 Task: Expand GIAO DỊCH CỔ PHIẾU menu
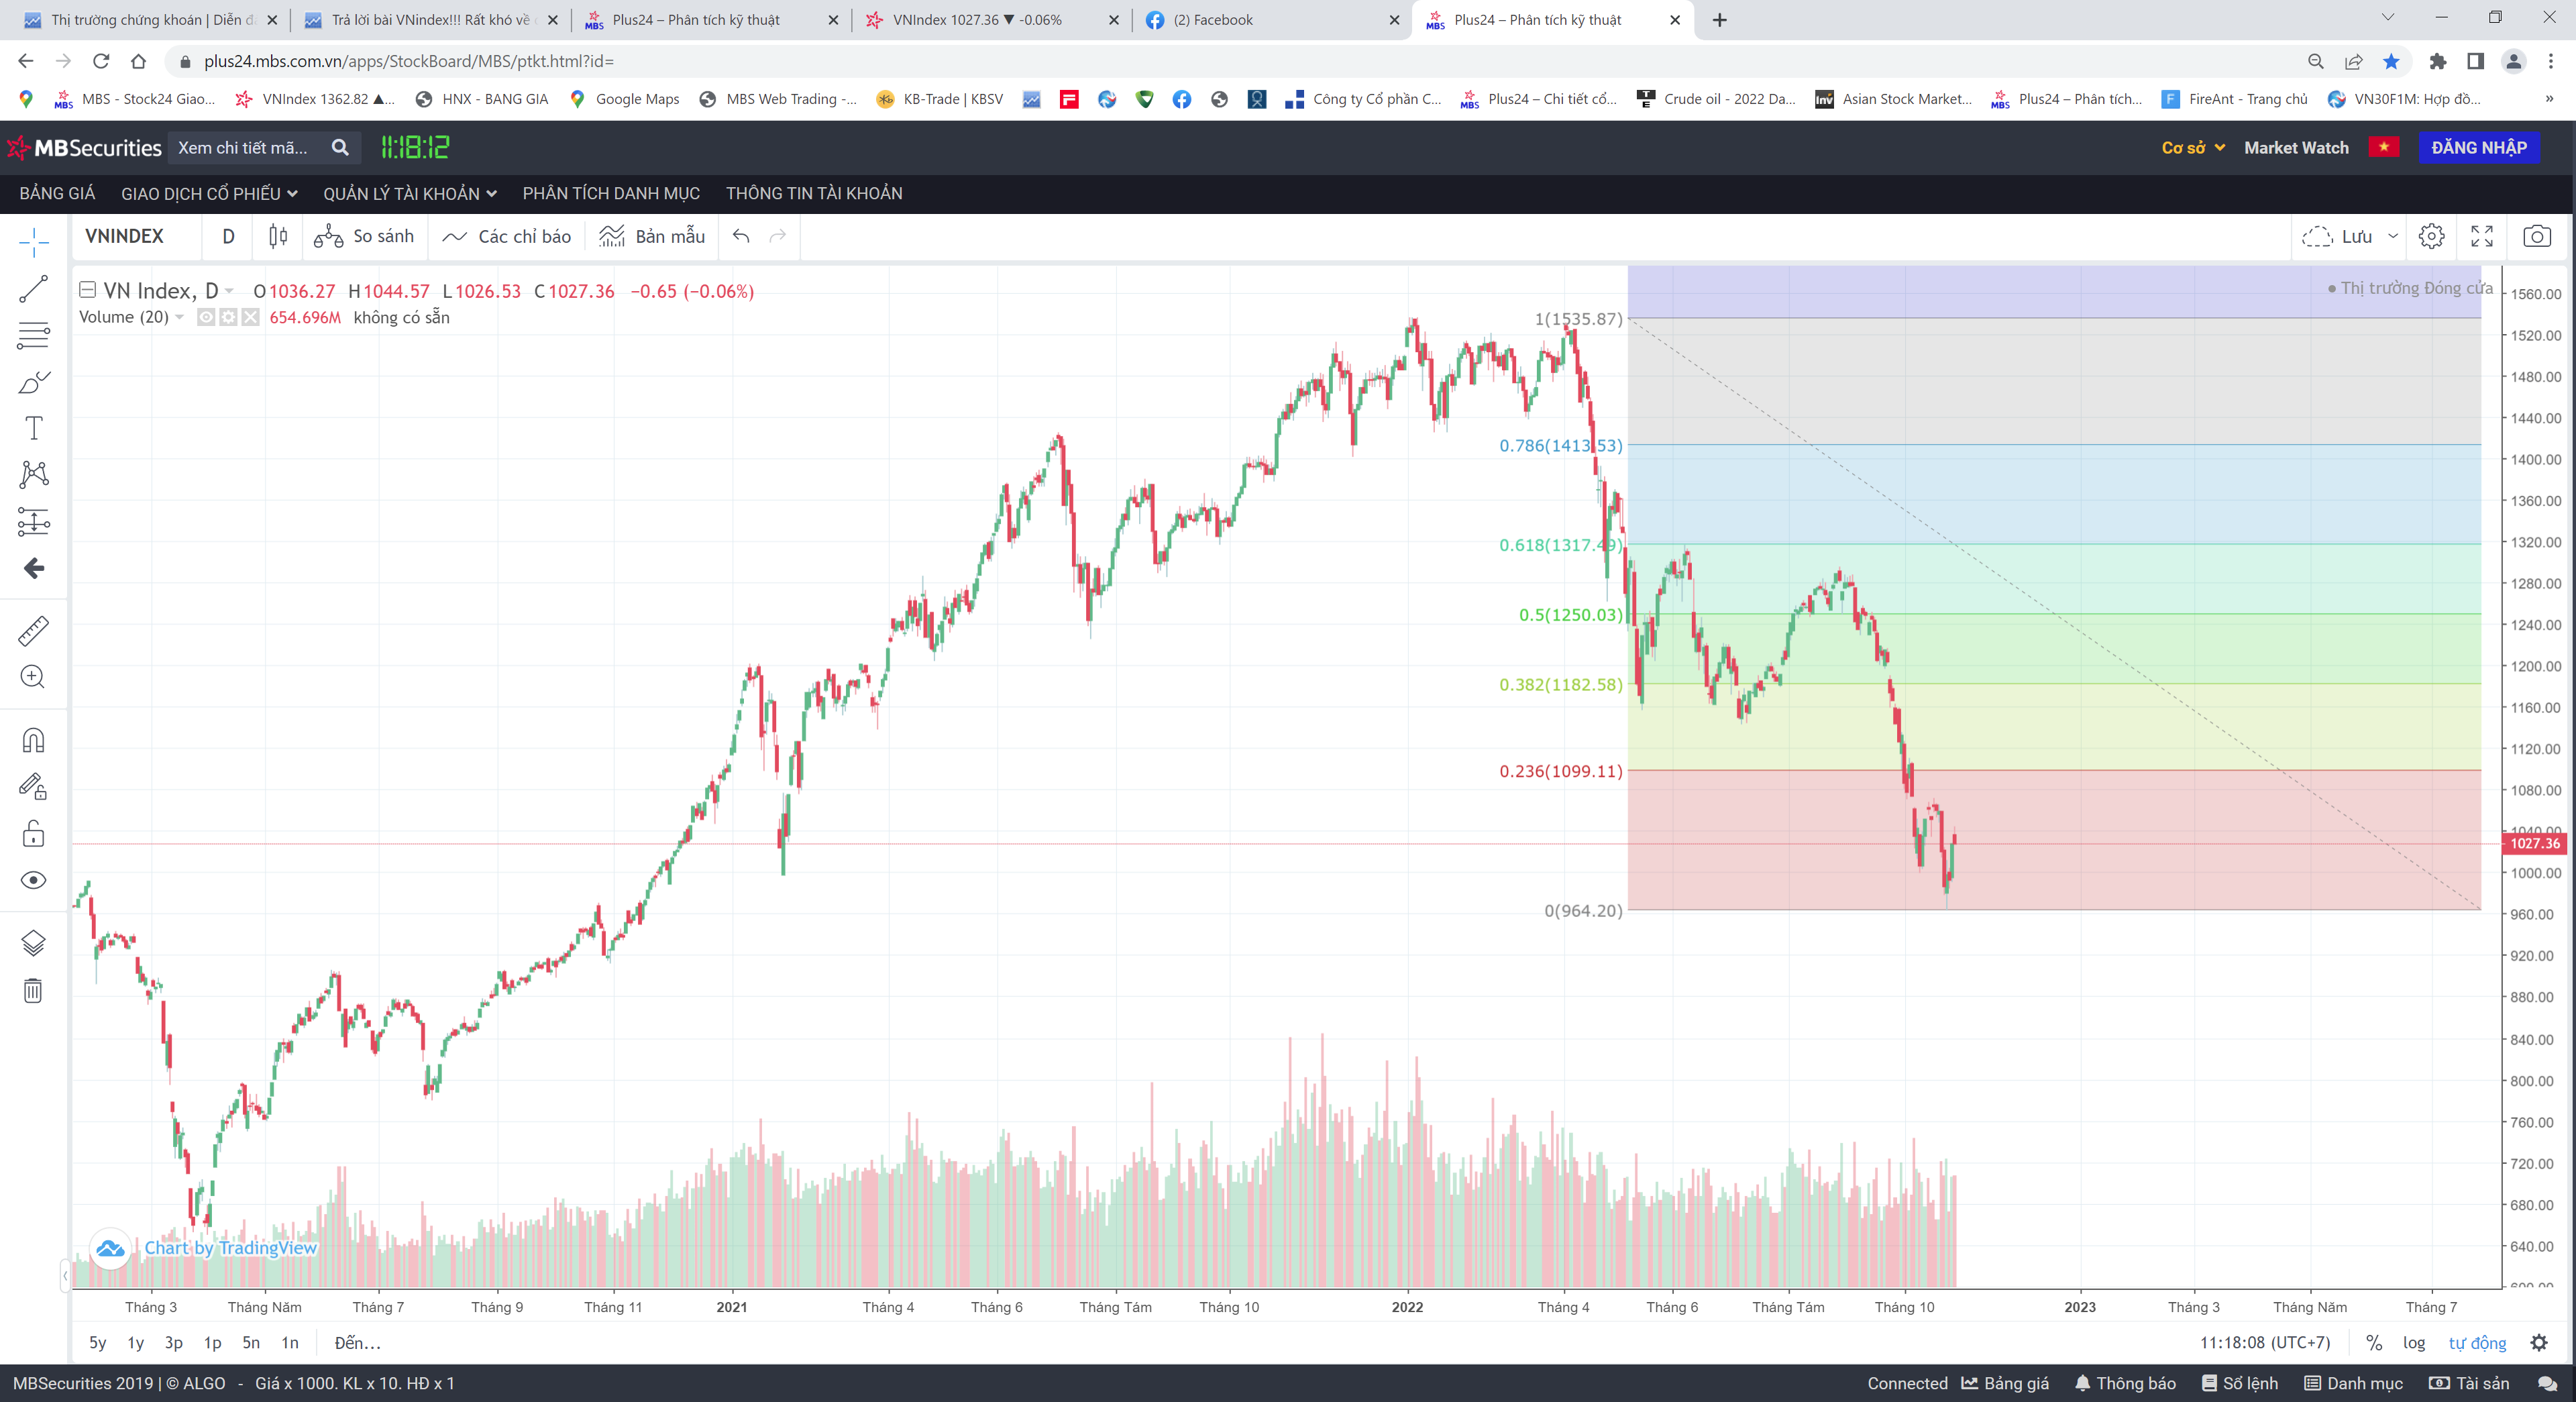coord(209,193)
